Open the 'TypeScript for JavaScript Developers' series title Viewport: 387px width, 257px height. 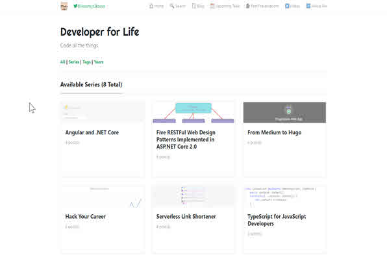[x=277, y=220]
